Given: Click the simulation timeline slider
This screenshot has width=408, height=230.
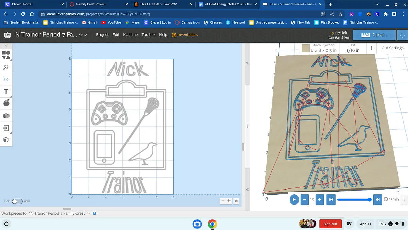Looking at the screenshot, I should (354, 200).
